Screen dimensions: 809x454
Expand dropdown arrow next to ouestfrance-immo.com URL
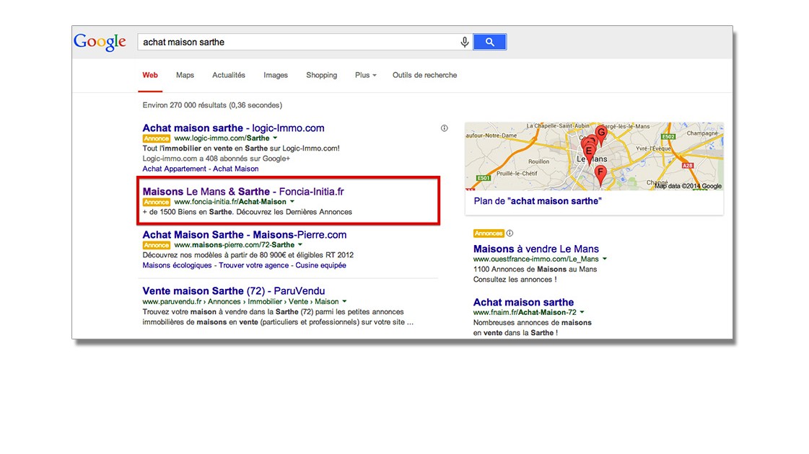click(x=605, y=259)
